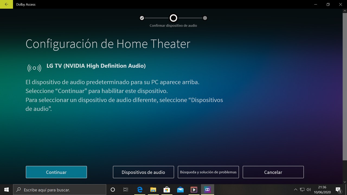The height and width of the screenshot is (195, 347).
Task: Click the Continuar button
Action: pyautogui.click(x=56, y=172)
